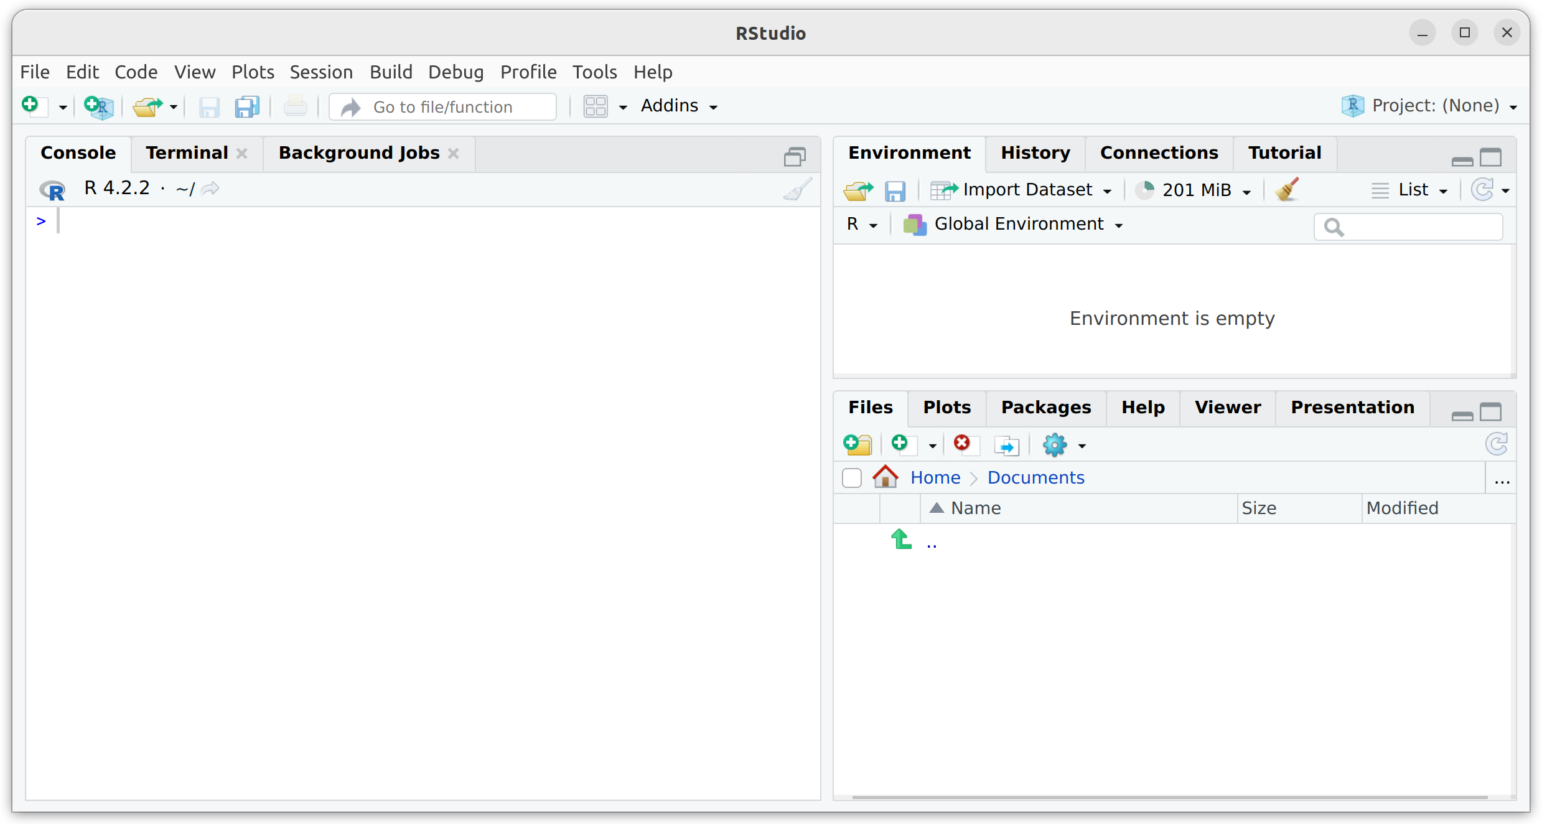
Task: Close the Background Jobs tab
Action: click(454, 154)
